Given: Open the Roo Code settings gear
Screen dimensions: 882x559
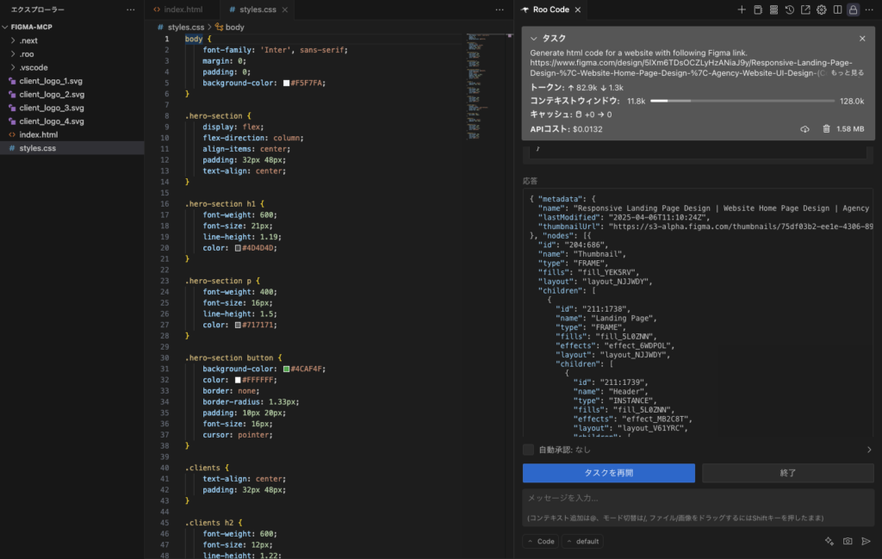Looking at the screenshot, I should [822, 9].
